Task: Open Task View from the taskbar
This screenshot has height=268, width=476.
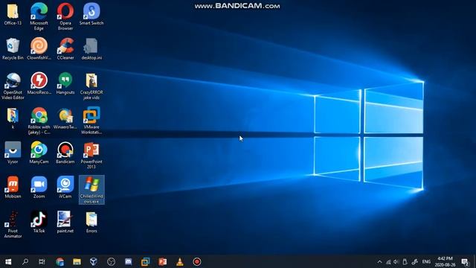Action: point(42,261)
